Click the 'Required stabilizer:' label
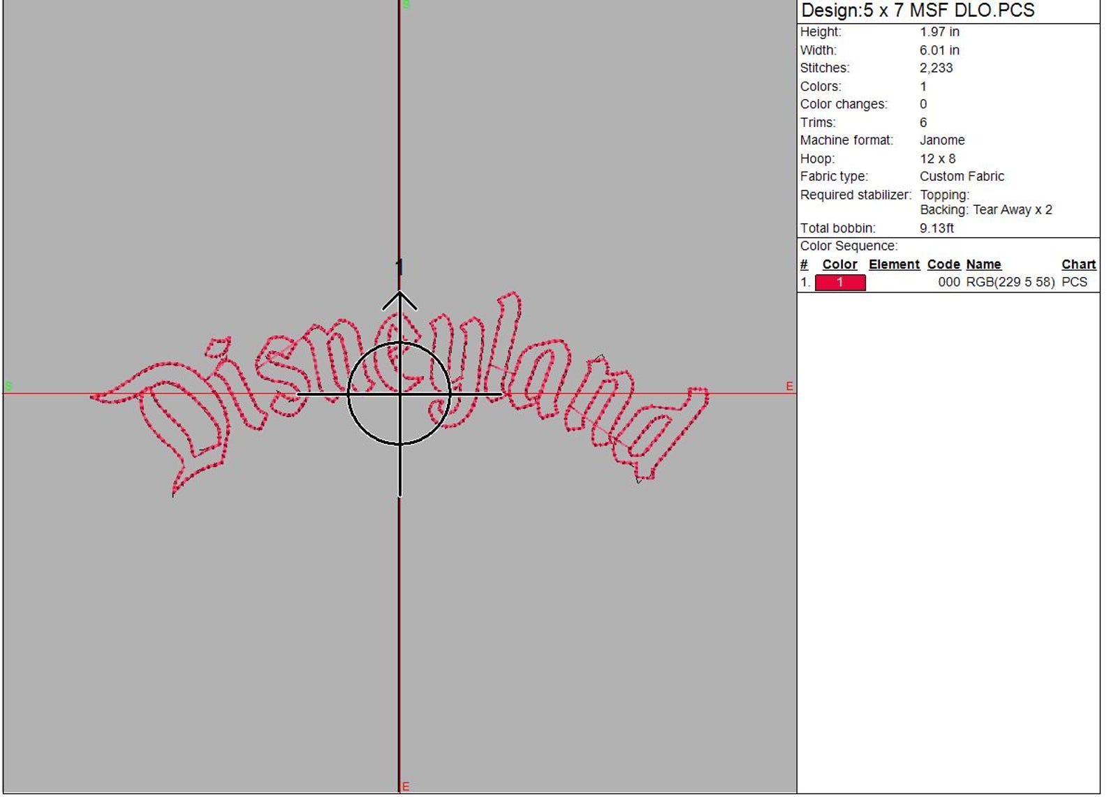 point(855,195)
